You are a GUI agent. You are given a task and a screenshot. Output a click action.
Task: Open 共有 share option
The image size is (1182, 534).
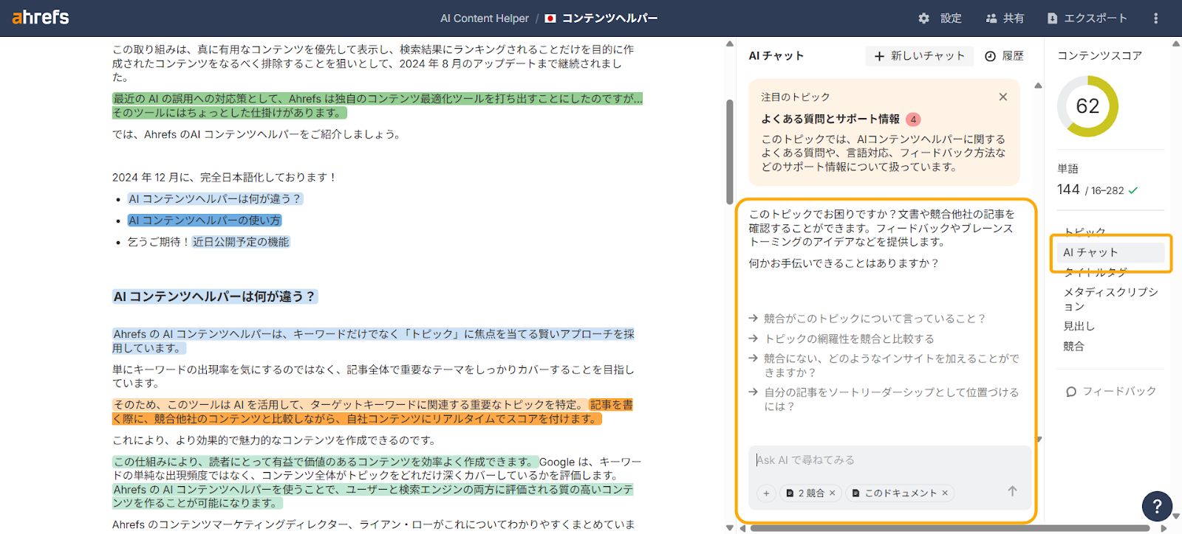(x=1005, y=18)
